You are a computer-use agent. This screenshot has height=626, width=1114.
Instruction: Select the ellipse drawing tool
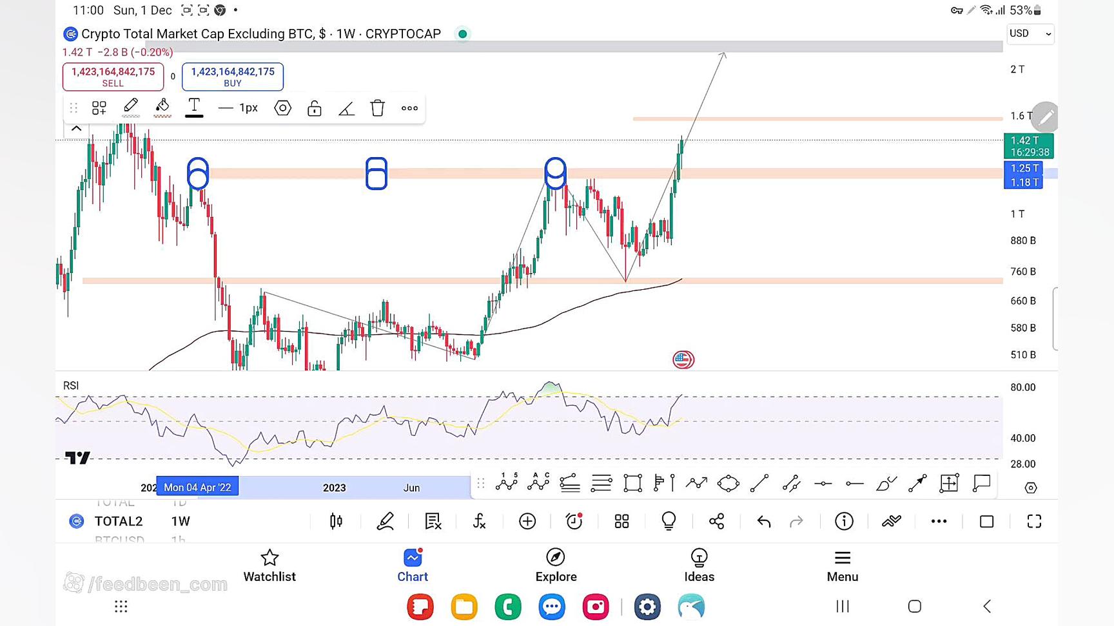[728, 483]
